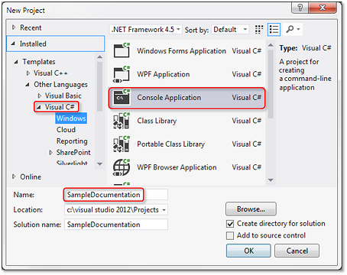Click template list scroll down arrow
The width and height of the screenshot is (347, 275).
click(271, 180)
